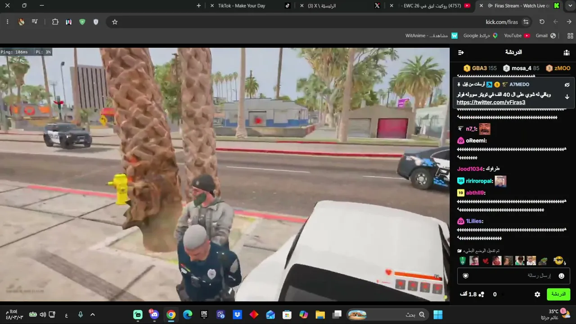Open 1Lilies's chat username
The width and height of the screenshot is (576, 324).
(474, 221)
